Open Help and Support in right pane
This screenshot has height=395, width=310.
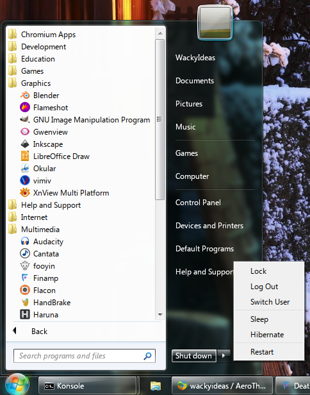[x=204, y=272]
